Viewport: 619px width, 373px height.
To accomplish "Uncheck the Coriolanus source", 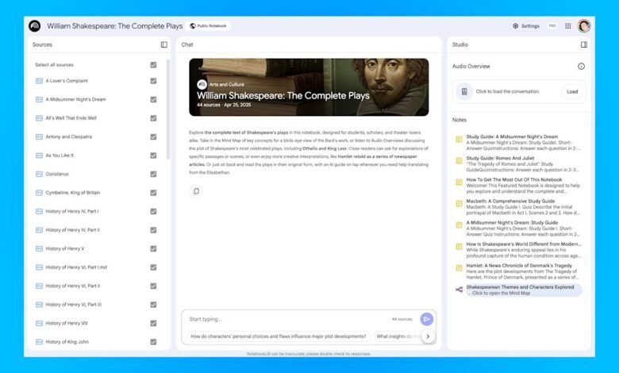I will pos(153,174).
